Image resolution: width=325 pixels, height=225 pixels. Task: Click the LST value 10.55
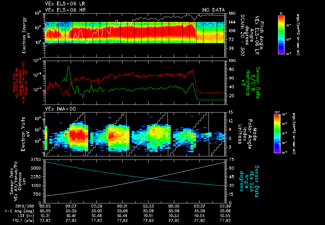pyautogui.click(x=225, y=216)
